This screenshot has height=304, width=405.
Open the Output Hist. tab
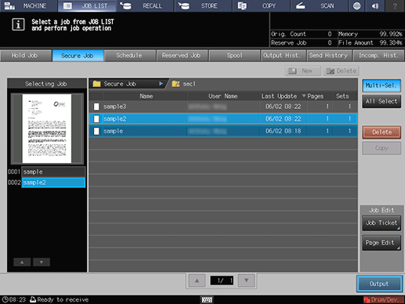(281, 56)
